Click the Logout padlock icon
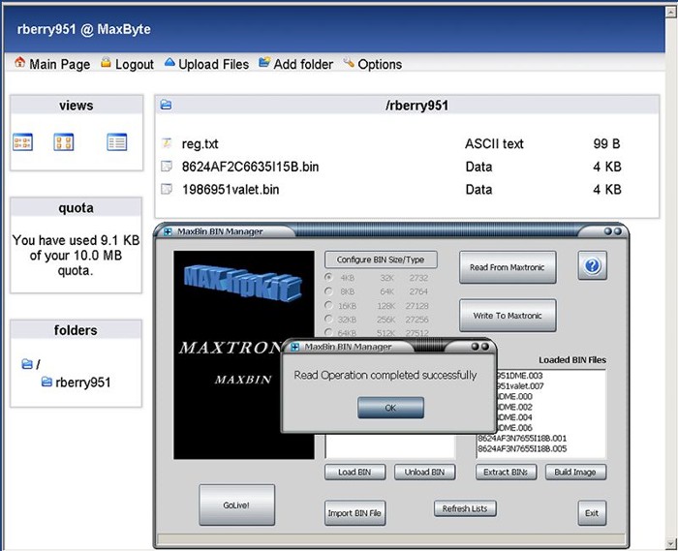This screenshot has height=551, width=678. coord(106,63)
